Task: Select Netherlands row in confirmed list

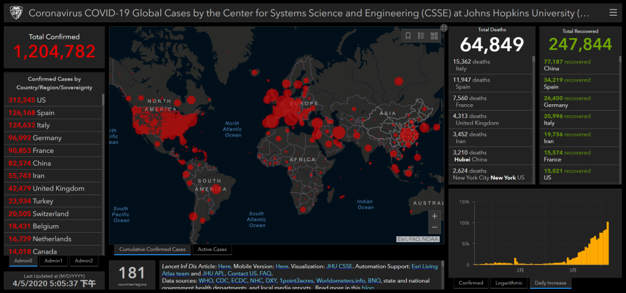Action: pos(53,239)
